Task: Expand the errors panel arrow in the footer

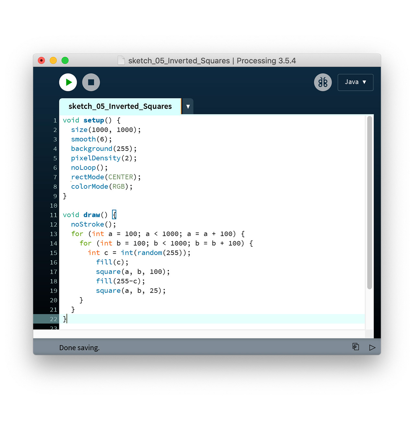Action: click(x=372, y=347)
